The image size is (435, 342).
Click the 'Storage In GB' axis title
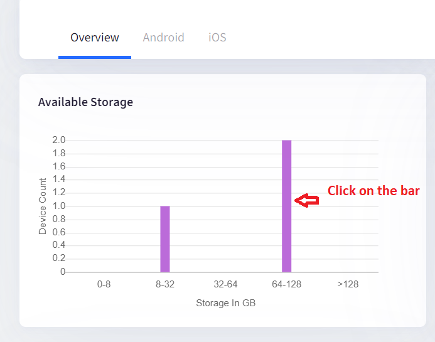click(225, 303)
